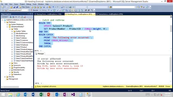
Task: Select the dbo.ErrorLog table
Action: pyautogui.click(x=21, y=36)
